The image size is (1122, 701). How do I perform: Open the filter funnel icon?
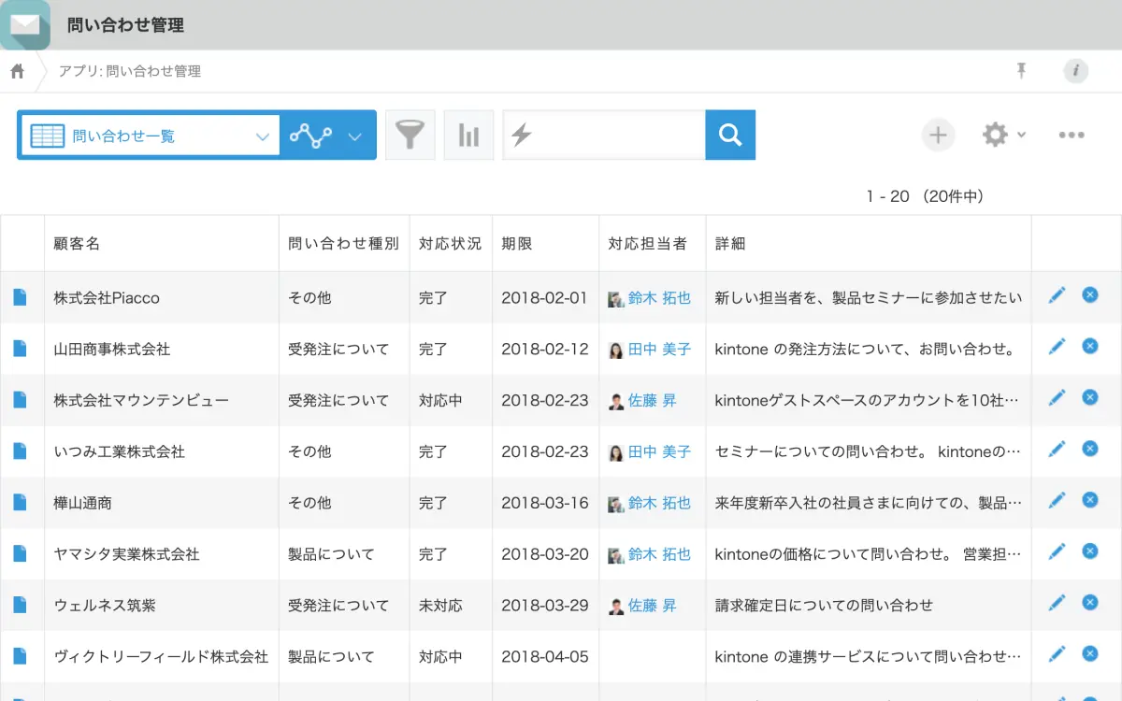(410, 136)
